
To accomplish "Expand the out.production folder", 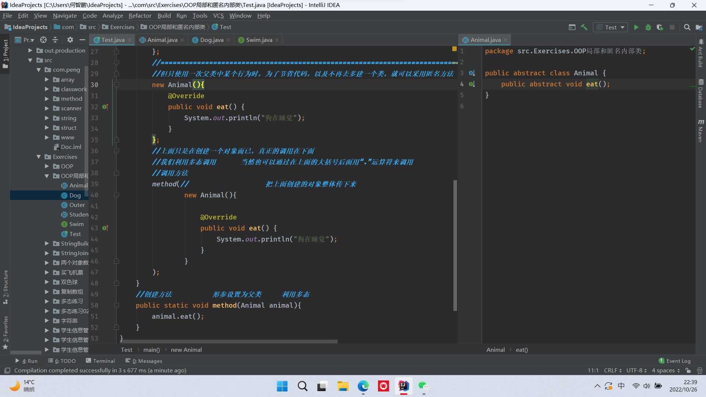I will (31, 51).
